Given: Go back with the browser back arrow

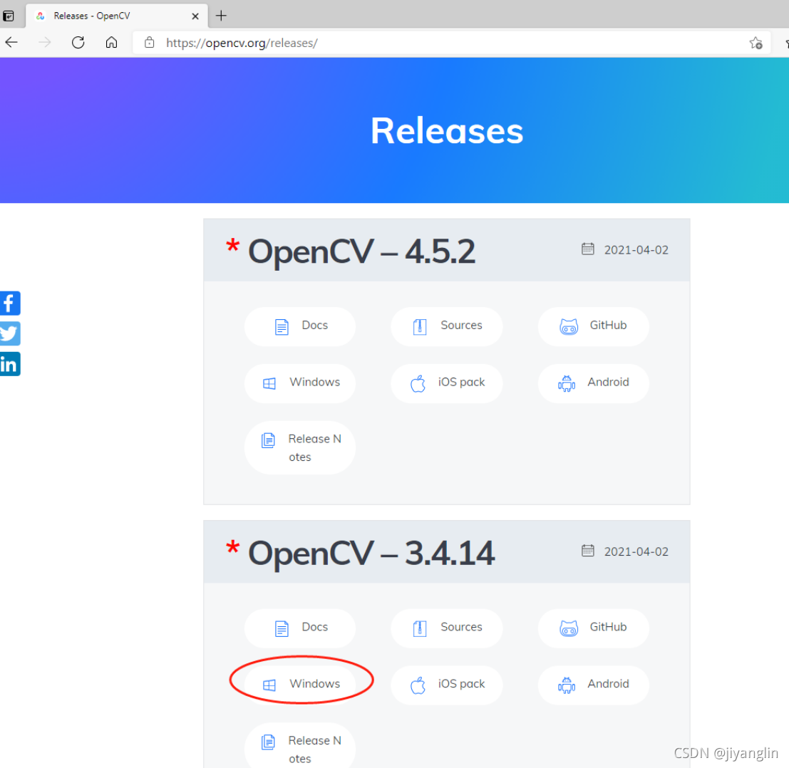Looking at the screenshot, I should [11, 43].
